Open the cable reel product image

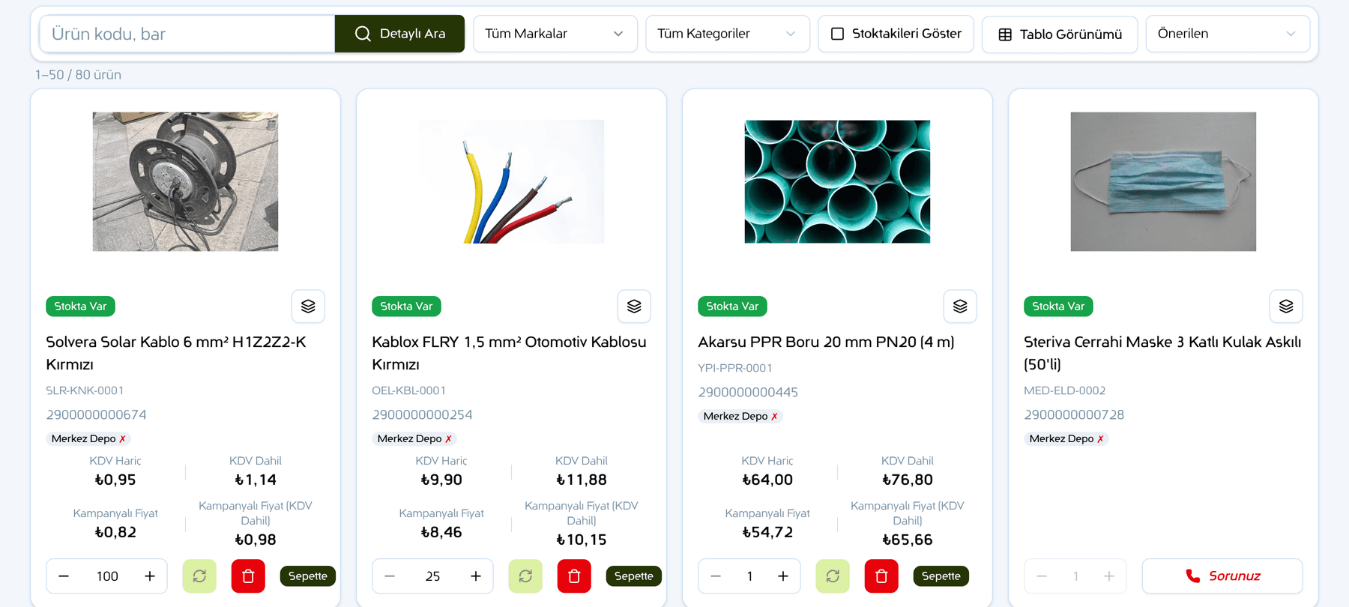(x=185, y=181)
